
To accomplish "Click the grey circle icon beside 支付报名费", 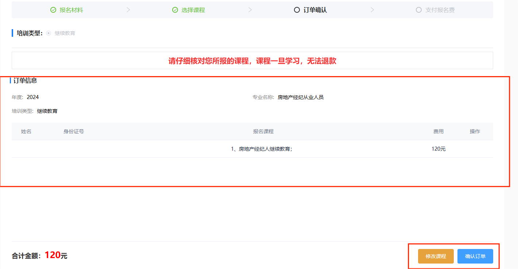I will pos(419,10).
